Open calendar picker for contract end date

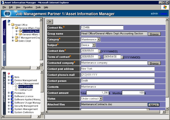click(x=122, y=57)
